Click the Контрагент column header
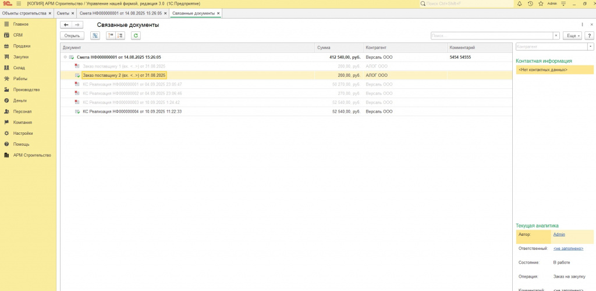Viewport: 596px width, 291px height. 405,48
